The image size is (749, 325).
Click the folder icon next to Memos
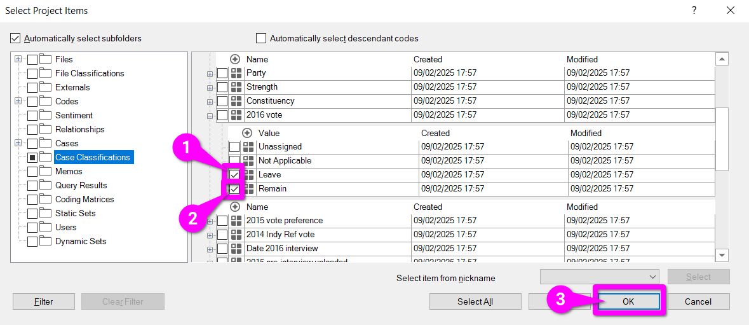pos(45,171)
